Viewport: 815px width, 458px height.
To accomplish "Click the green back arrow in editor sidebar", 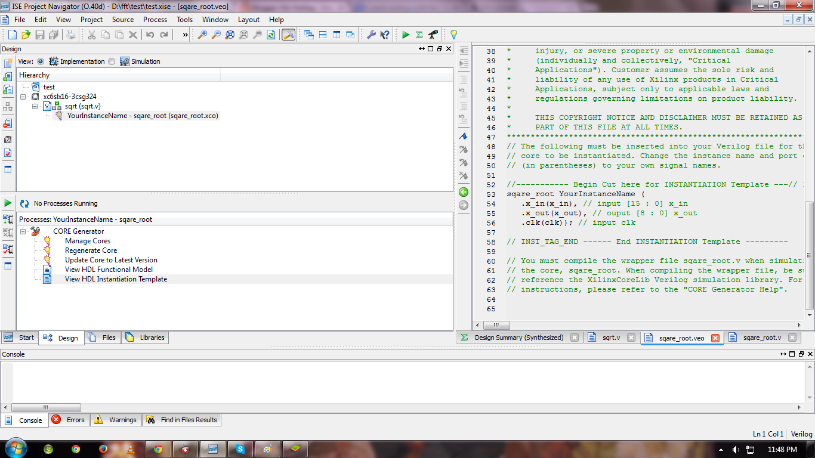I will (464, 192).
